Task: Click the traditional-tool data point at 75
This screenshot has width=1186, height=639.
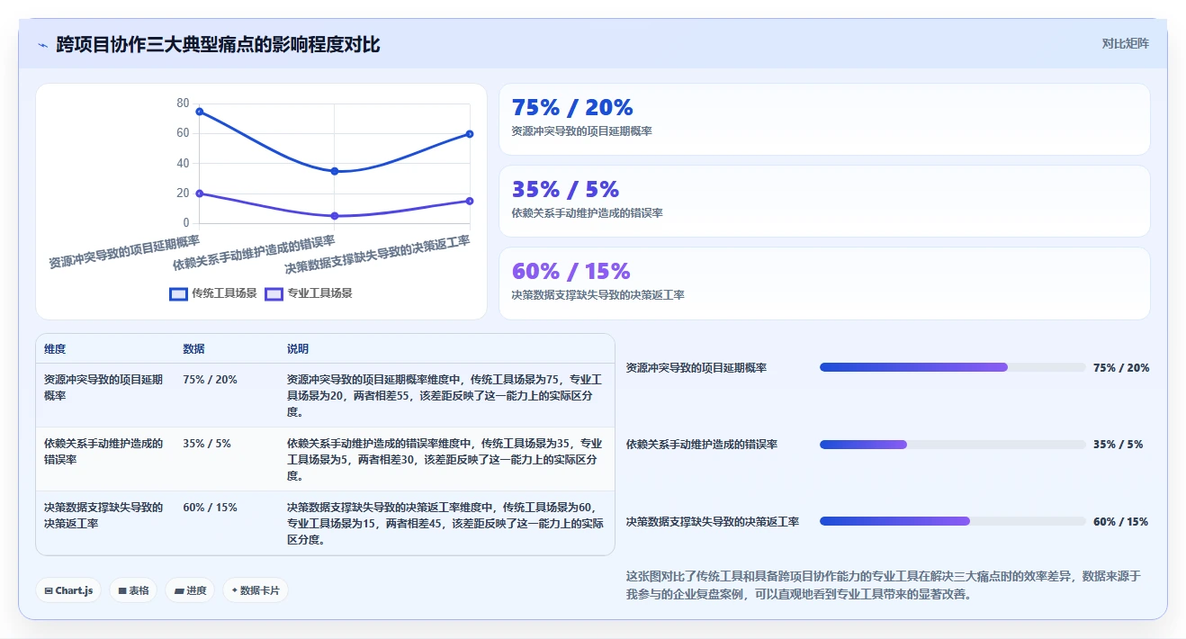Action: (199, 112)
